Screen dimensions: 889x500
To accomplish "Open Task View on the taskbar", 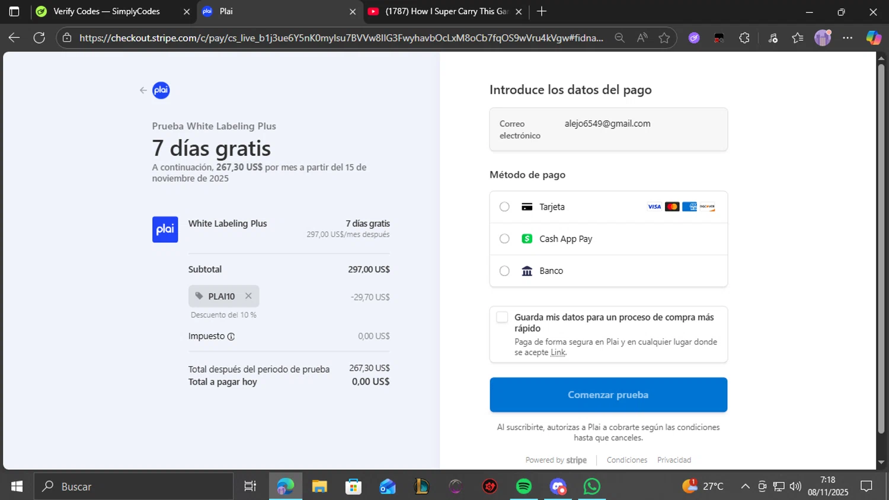I will (x=250, y=486).
